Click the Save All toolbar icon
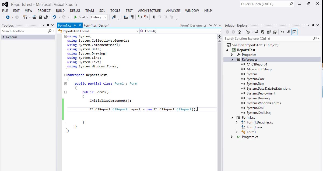 pos(46,17)
